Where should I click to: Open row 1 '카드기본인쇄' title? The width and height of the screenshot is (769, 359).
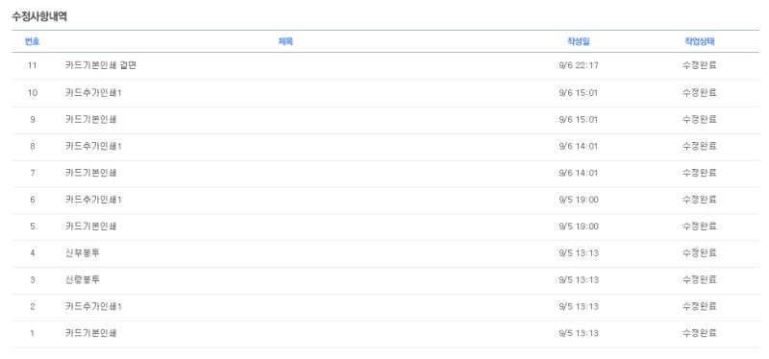tap(91, 333)
